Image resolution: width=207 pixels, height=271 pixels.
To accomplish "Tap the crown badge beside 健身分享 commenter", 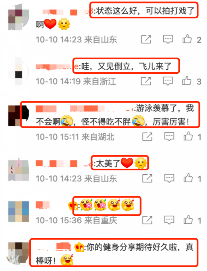I will [79, 247].
